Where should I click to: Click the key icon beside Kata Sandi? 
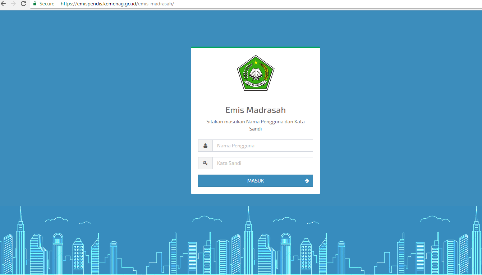(205, 163)
